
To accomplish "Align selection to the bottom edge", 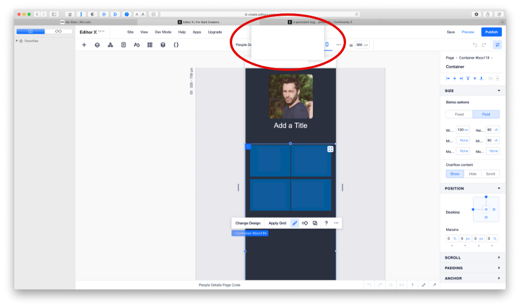I will tap(482, 78).
